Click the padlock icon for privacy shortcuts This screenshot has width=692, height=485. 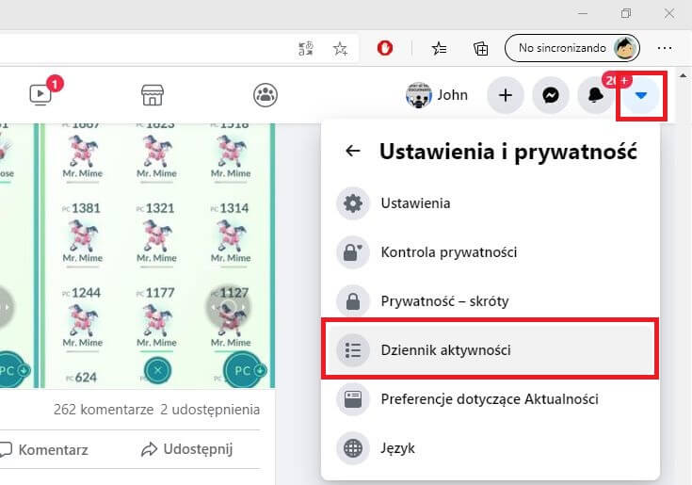coord(353,301)
